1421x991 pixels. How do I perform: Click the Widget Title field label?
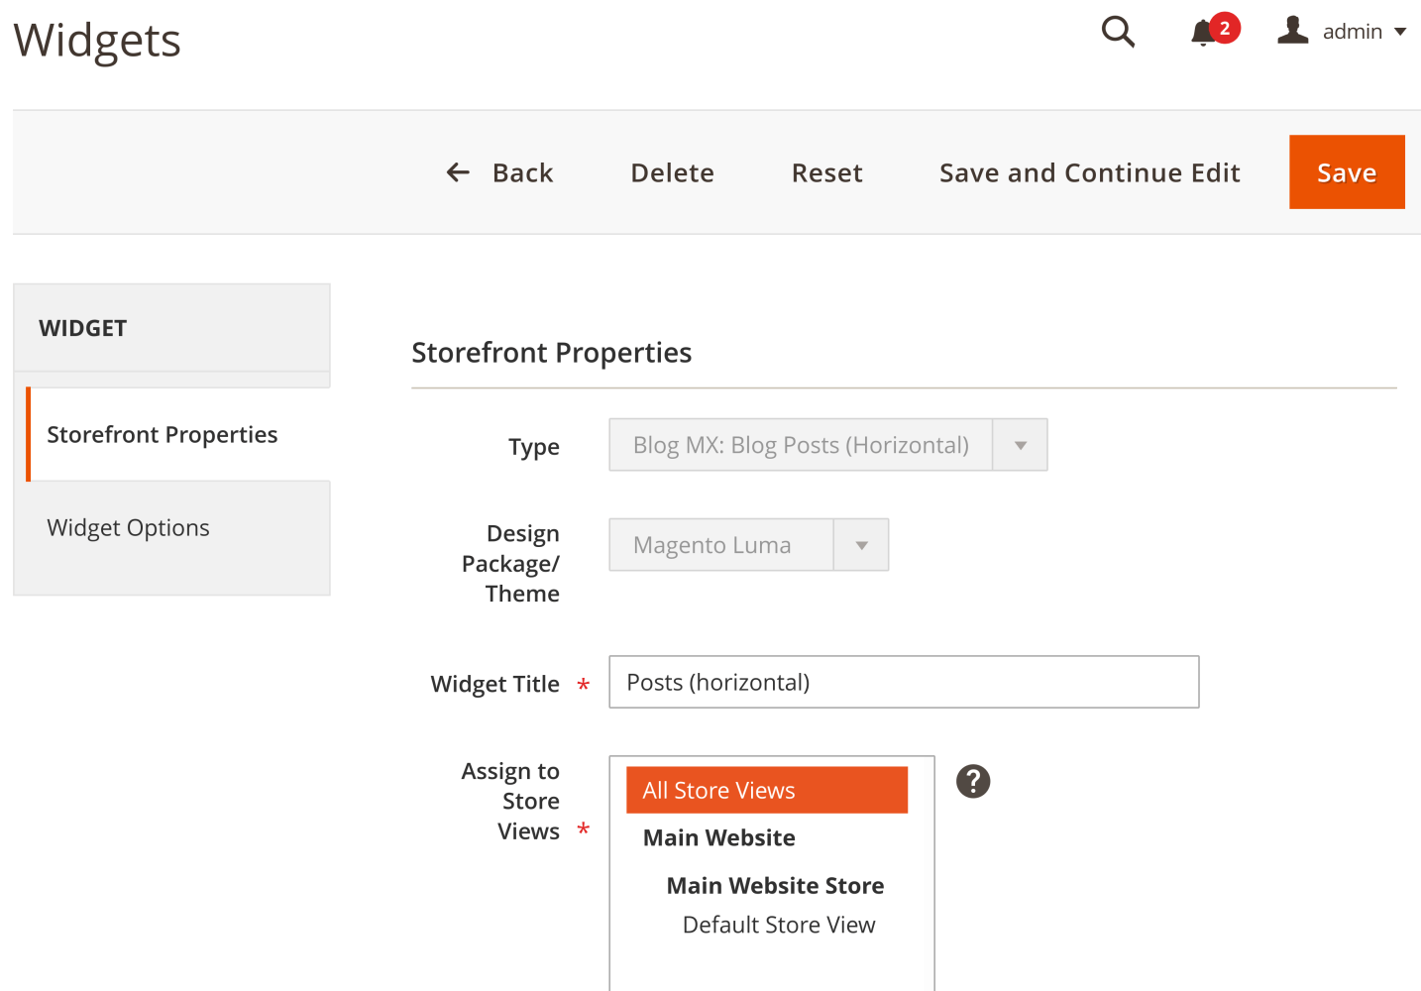pos(494,684)
